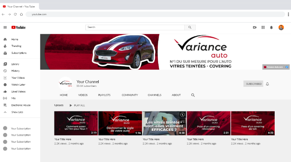Play all uploads
This screenshot has height=162, width=291.
(x=77, y=105)
